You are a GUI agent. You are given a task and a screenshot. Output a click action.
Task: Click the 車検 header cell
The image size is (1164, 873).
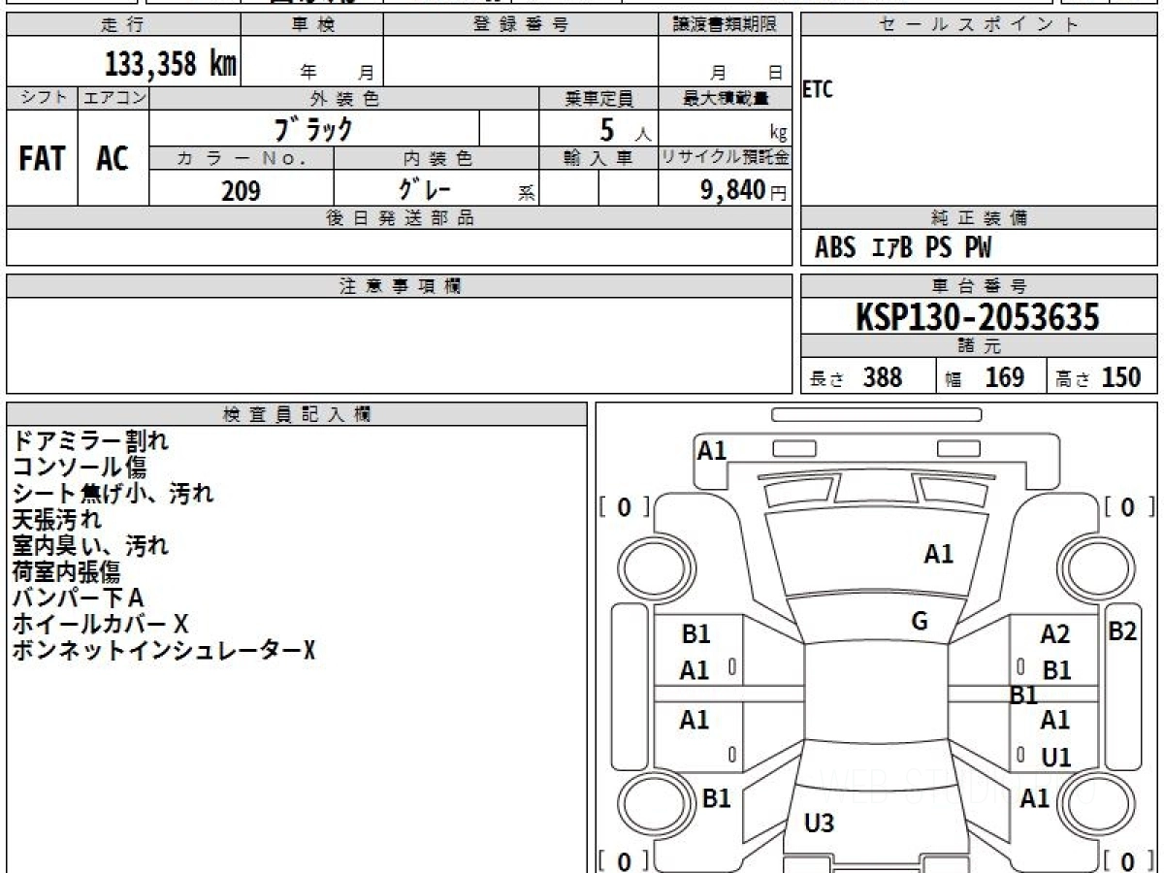(x=311, y=25)
